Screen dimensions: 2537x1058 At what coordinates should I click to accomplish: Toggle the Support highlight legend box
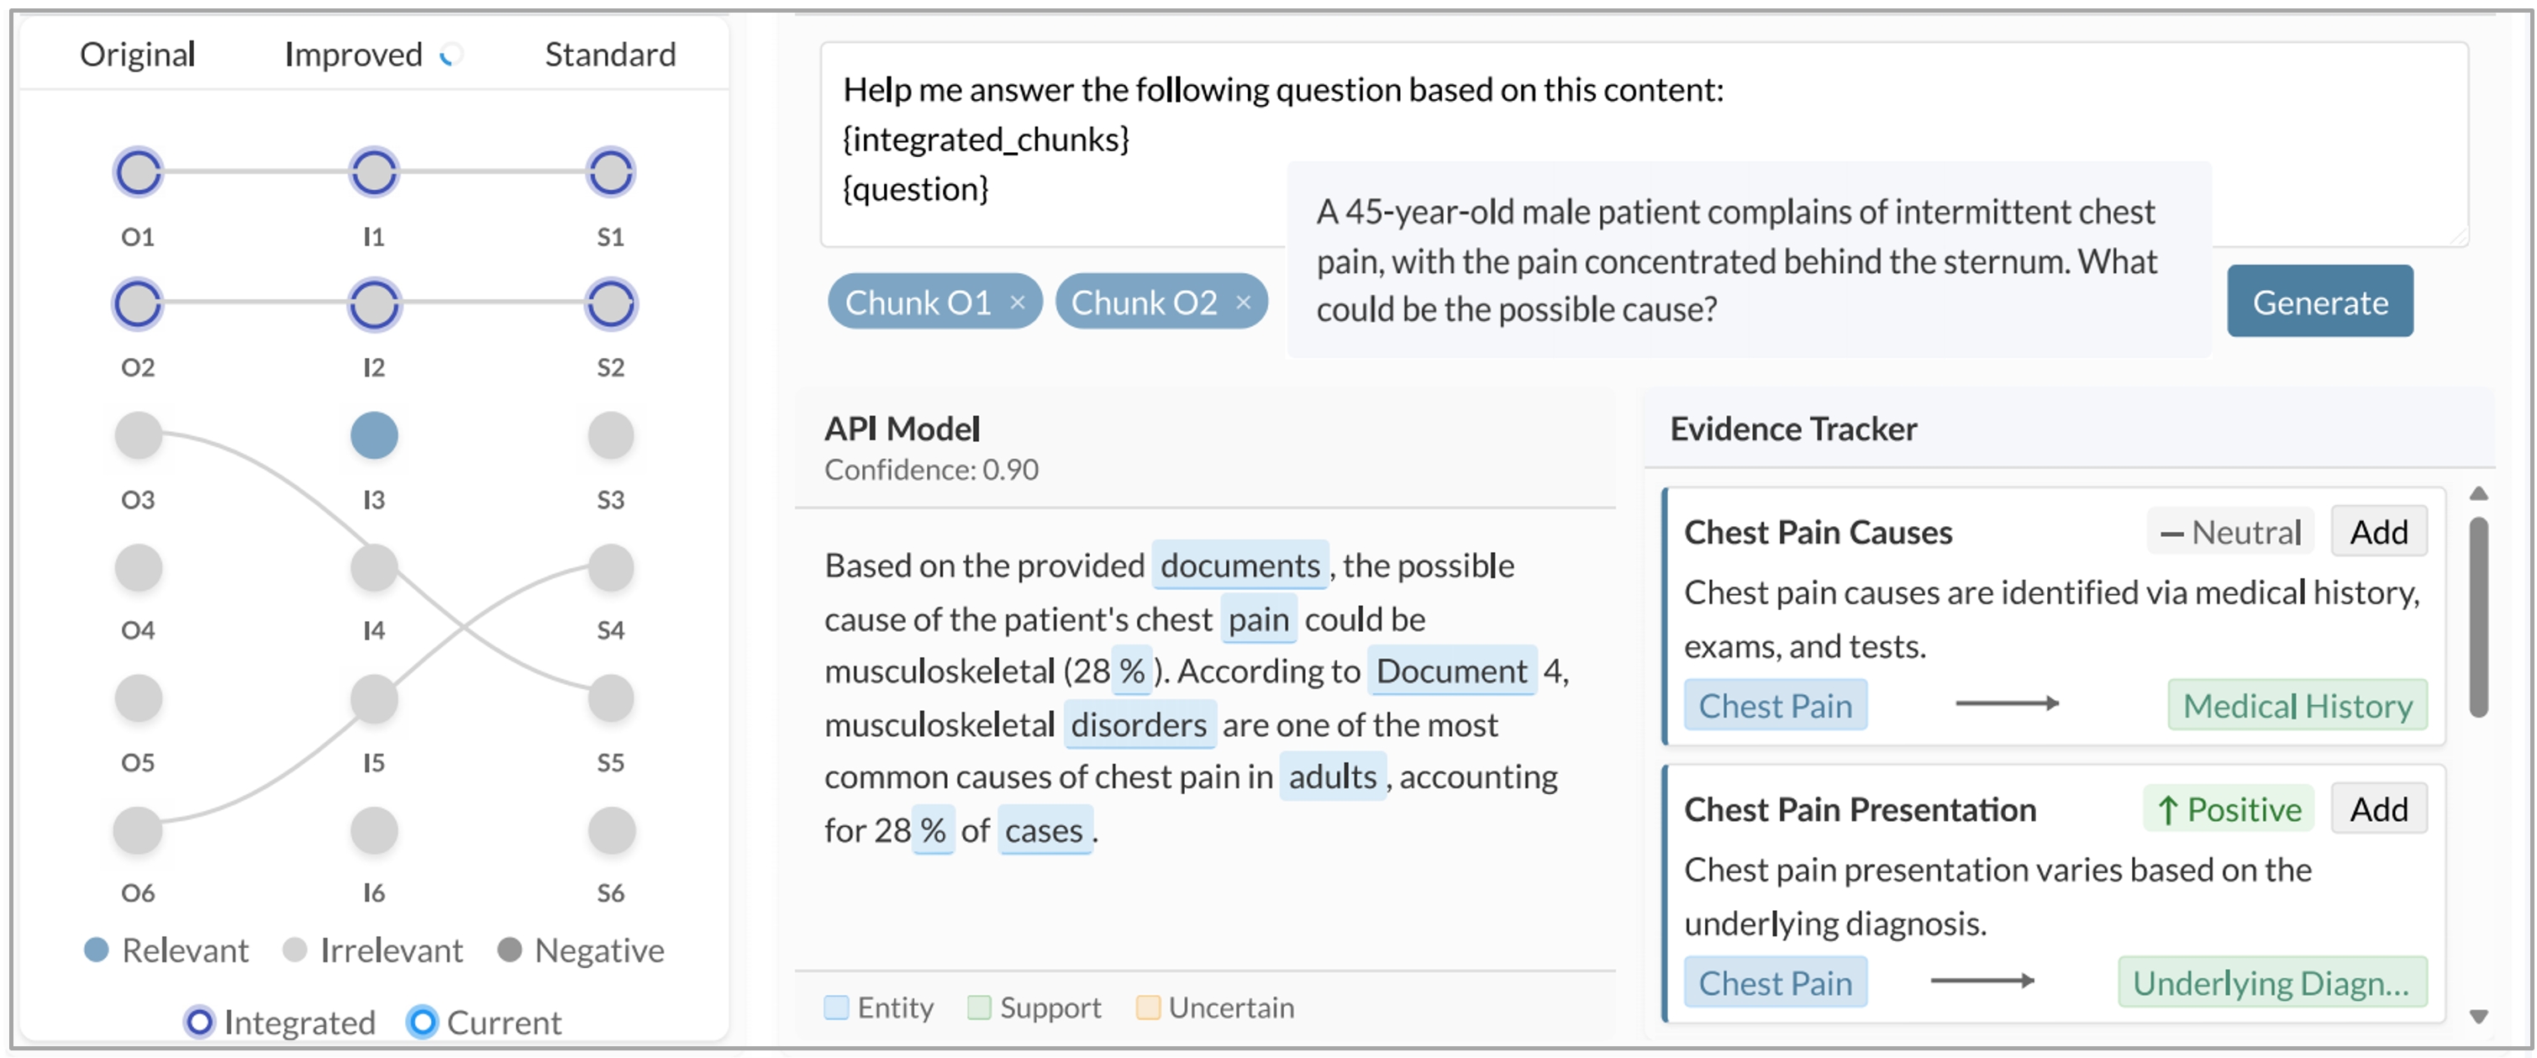pyautogui.click(x=979, y=1007)
